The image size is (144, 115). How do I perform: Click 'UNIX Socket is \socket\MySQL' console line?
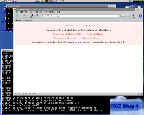[21, 105]
